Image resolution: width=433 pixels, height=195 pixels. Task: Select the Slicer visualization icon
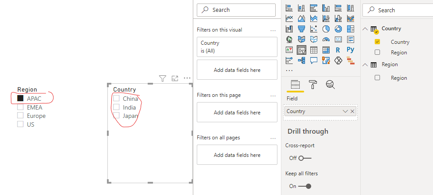[x=302, y=50]
